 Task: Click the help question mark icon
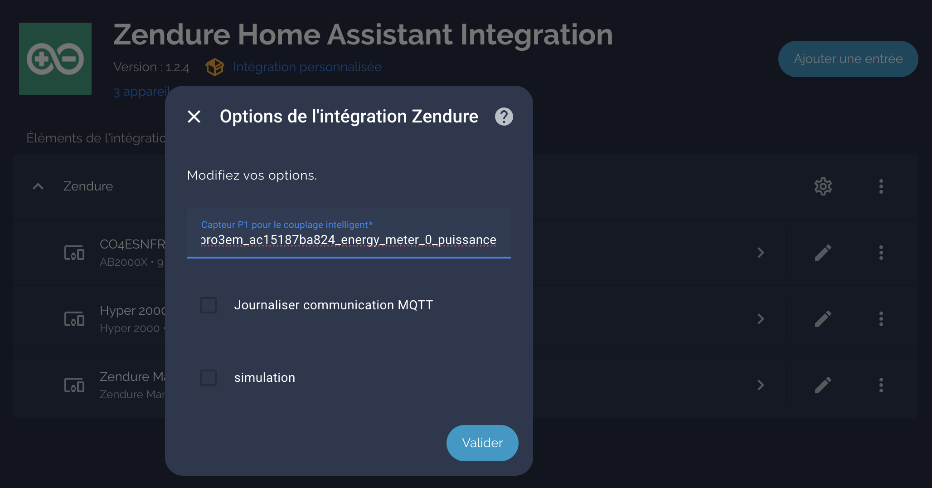(504, 117)
